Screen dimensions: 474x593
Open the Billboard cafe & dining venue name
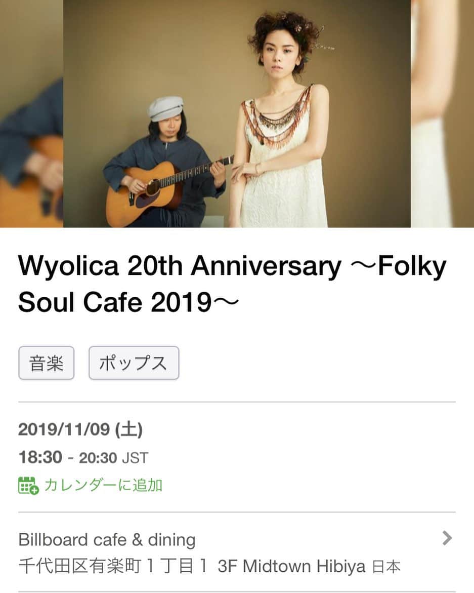(107, 540)
